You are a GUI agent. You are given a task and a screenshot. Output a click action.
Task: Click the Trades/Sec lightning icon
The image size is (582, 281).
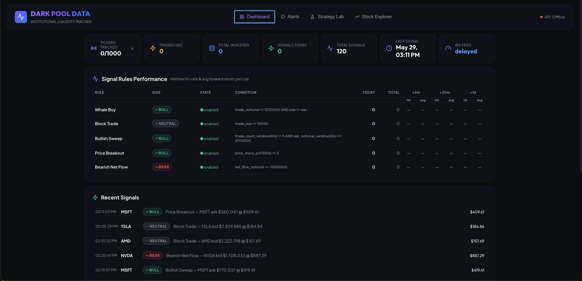[x=153, y=48]
